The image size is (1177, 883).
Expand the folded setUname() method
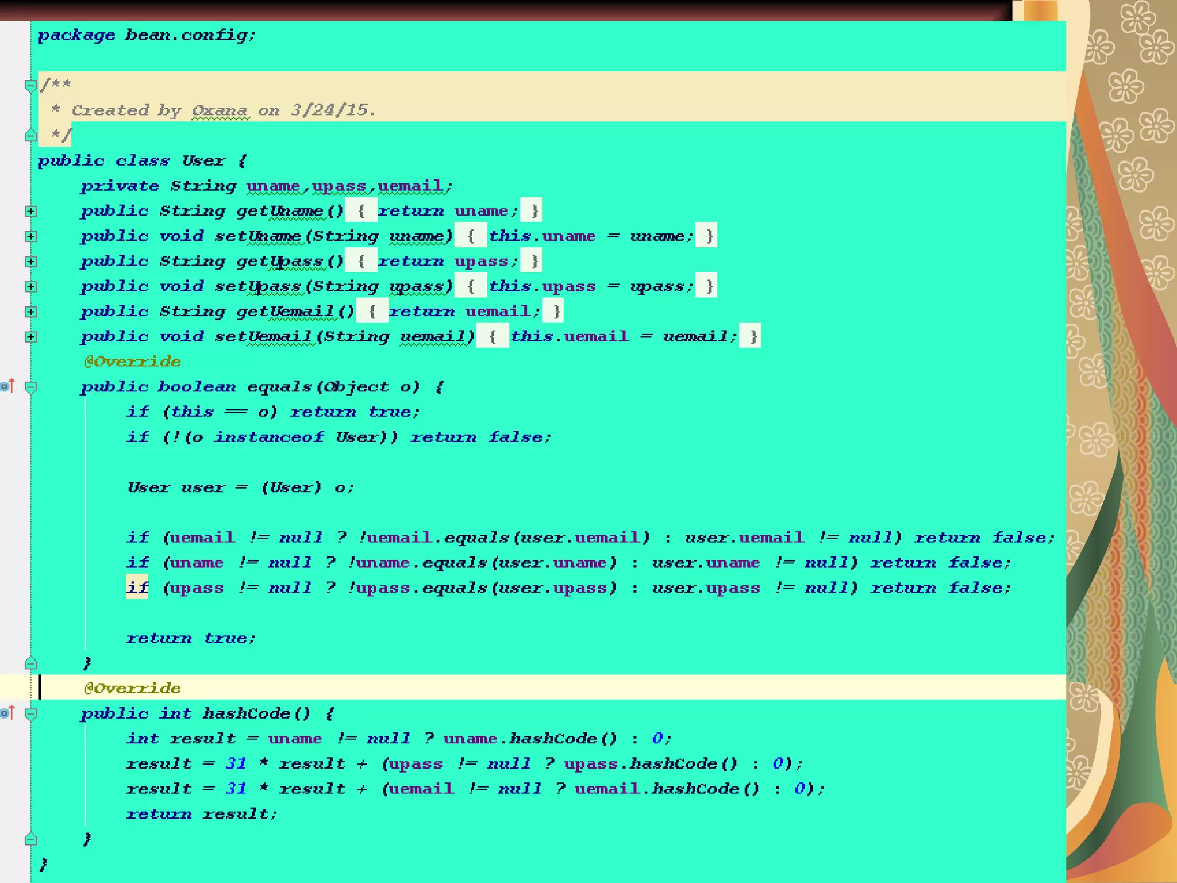[x=31, y=236]
